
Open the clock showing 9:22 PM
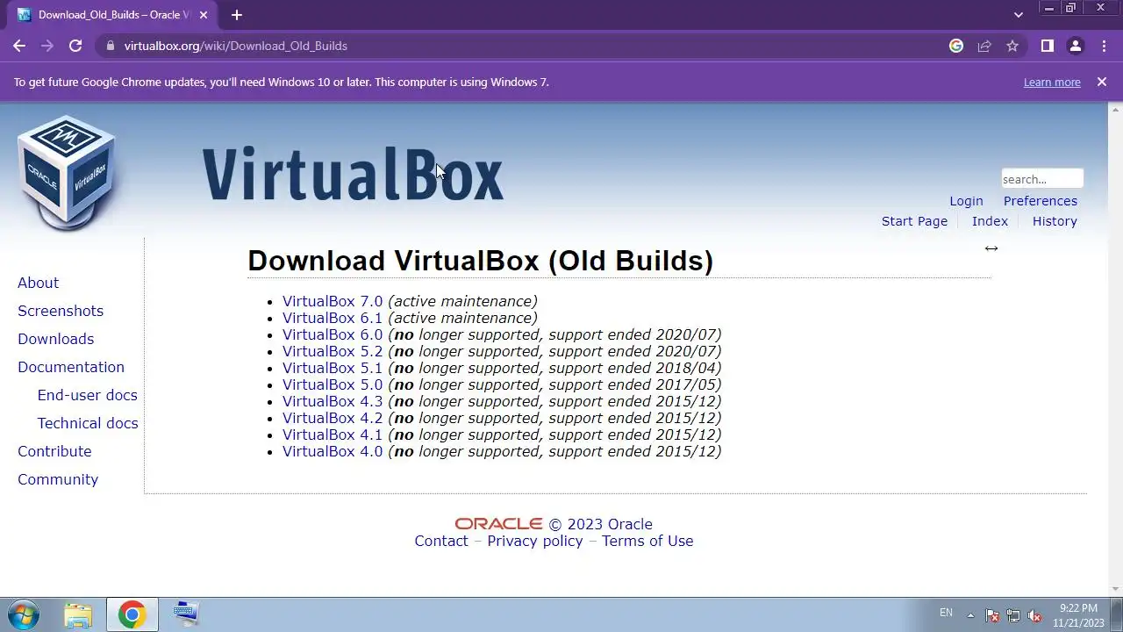[1078, 615]
